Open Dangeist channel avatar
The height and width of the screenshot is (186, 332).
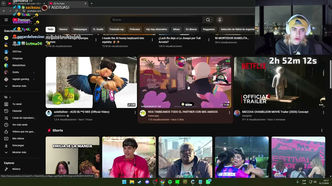(237, 113)
